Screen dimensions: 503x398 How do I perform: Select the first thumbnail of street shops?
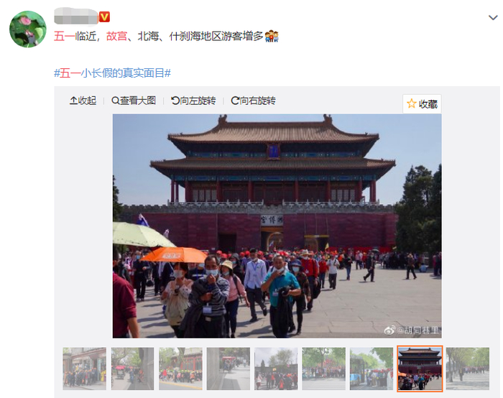[84, 369]
